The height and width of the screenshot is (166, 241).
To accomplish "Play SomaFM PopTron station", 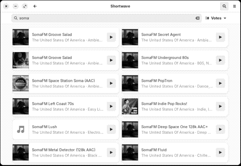I will pos(220,83).
